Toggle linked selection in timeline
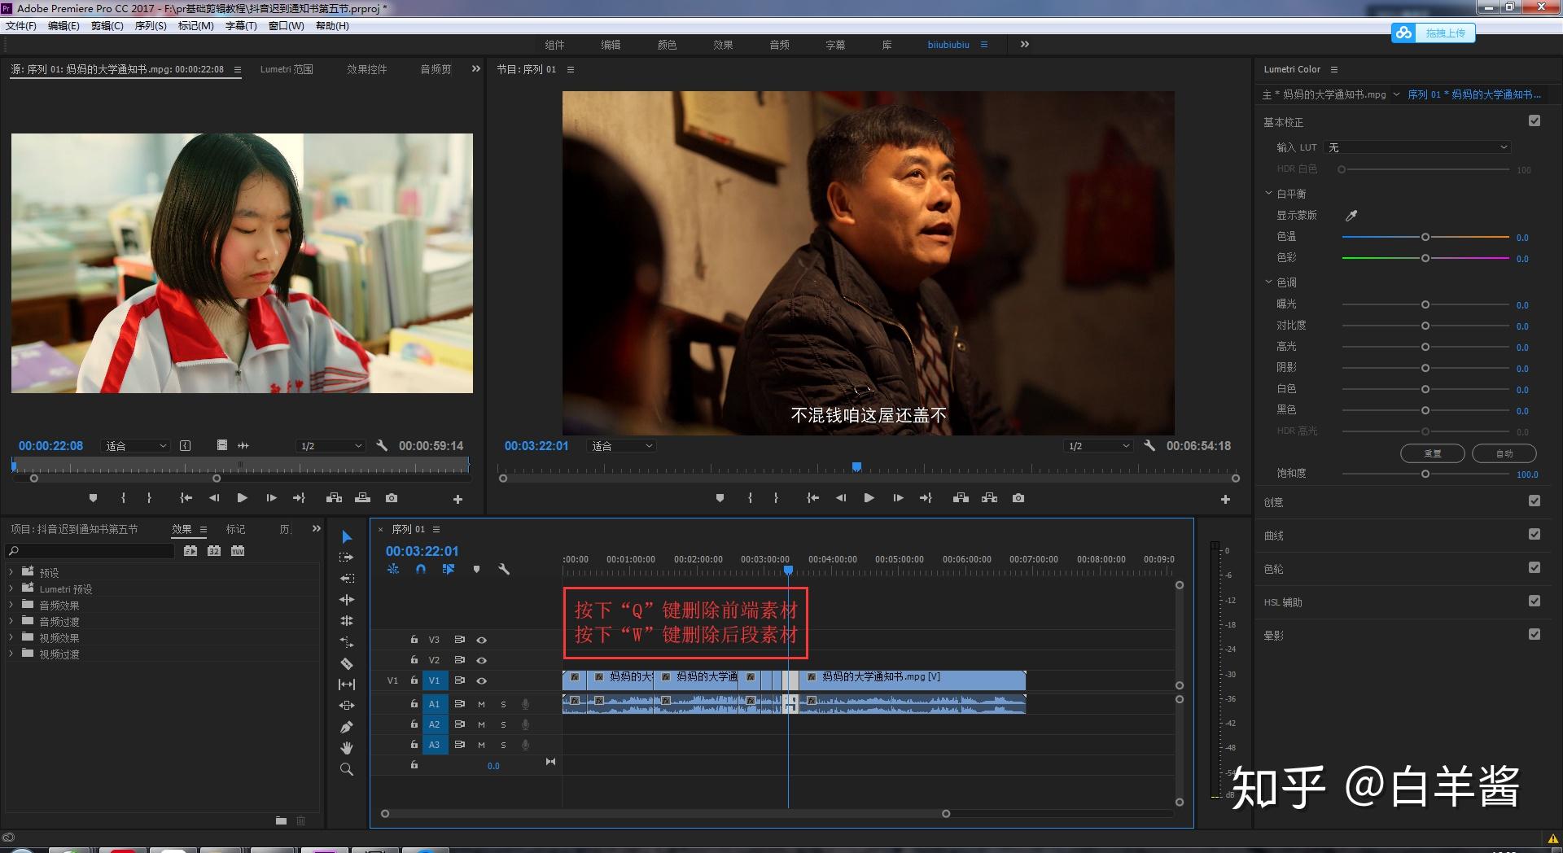 point(449,569)
